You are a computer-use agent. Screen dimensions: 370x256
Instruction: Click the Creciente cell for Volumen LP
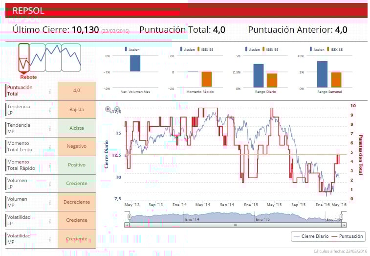pyautogui.click(x=77, y=184)
